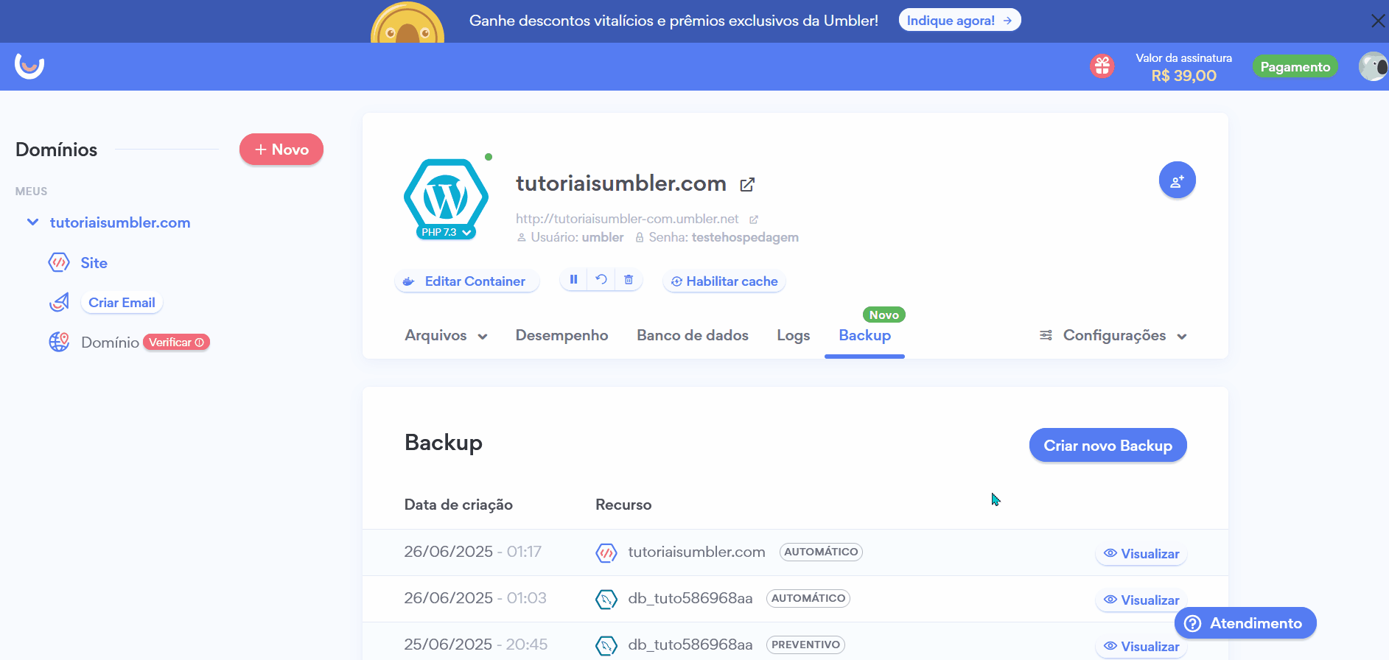1389x660 pixels.
Task: Click the PREVENTIVO tag
Action: coord(805,645)
